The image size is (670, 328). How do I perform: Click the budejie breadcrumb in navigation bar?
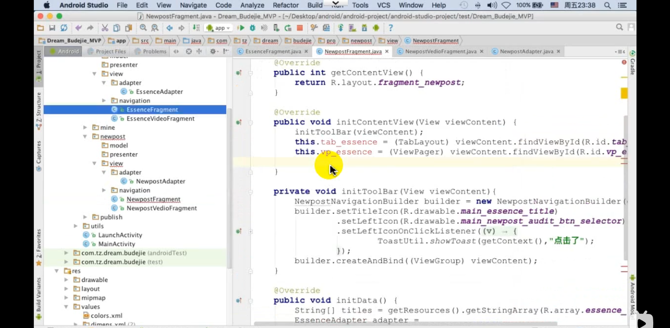tap(302, 40)
